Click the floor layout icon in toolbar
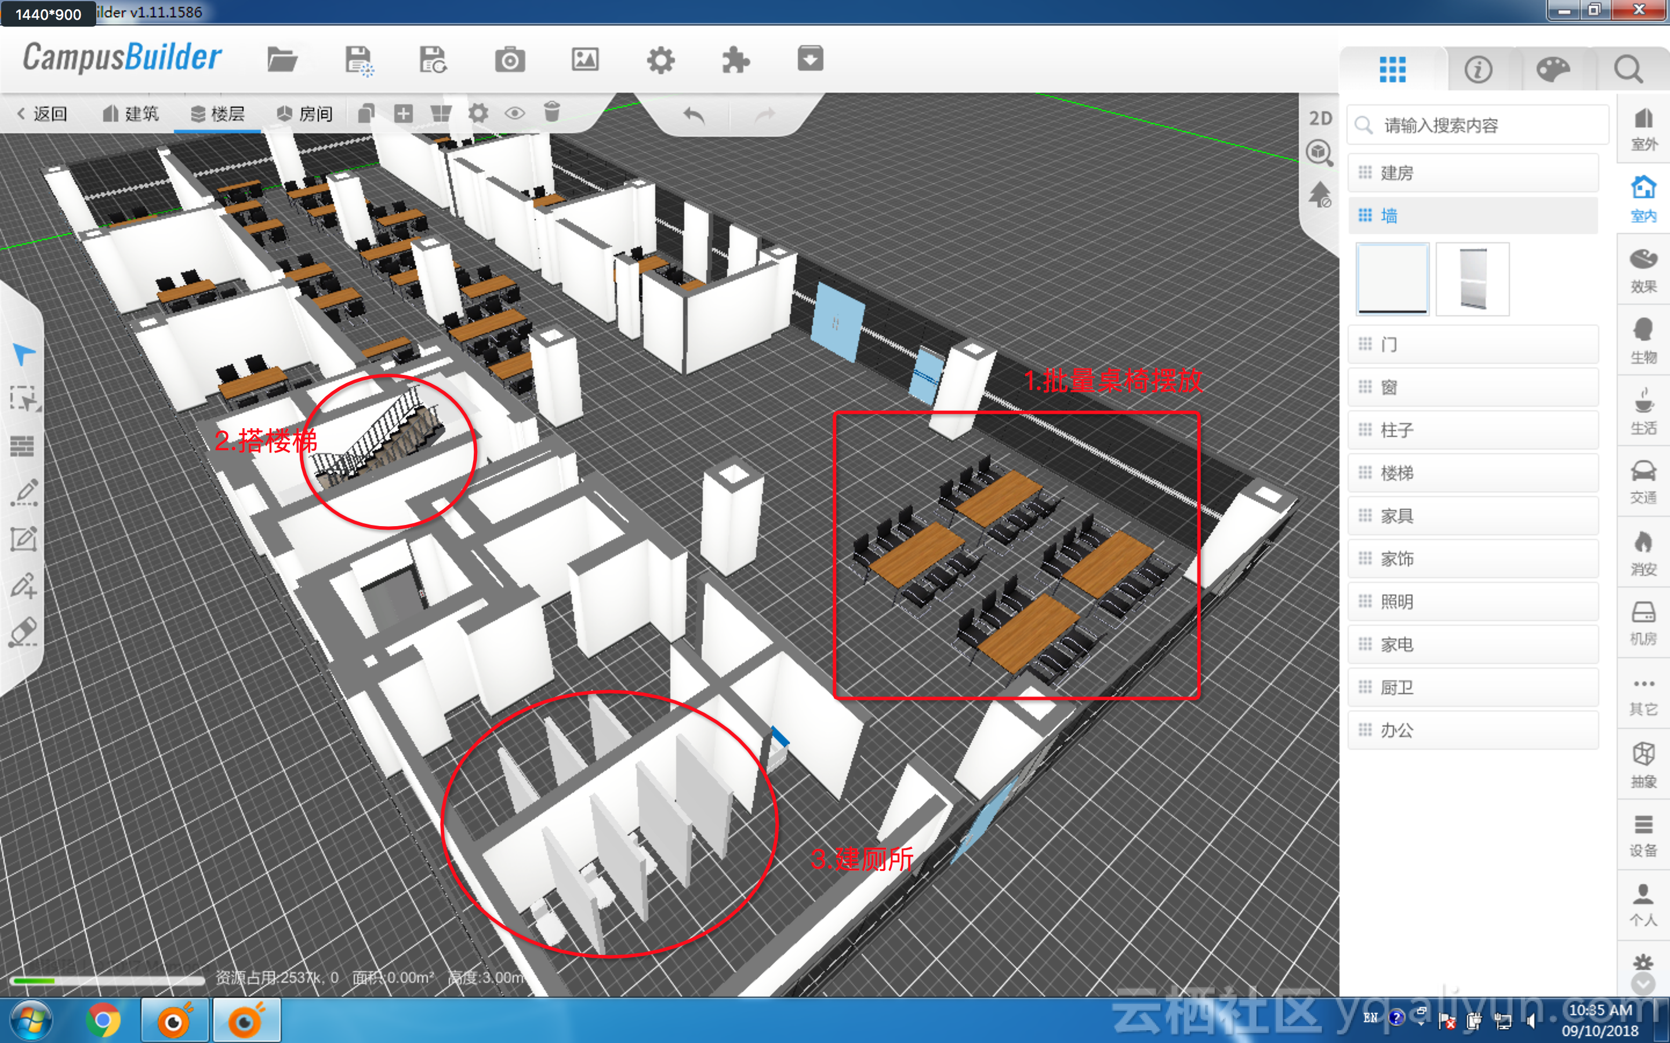 click(x=441, y=112)
